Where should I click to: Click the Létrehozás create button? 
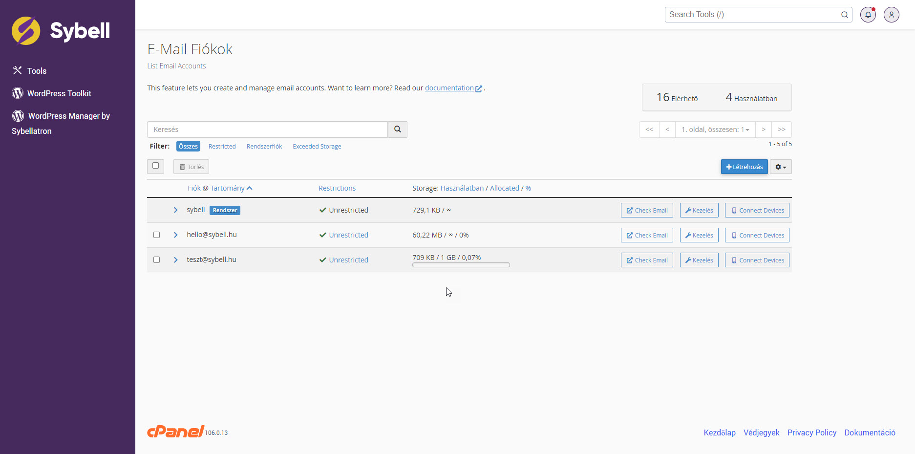[744, 167]
